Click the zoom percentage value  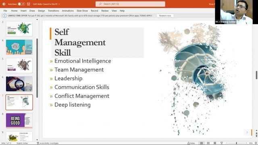[x=251, y=143]
